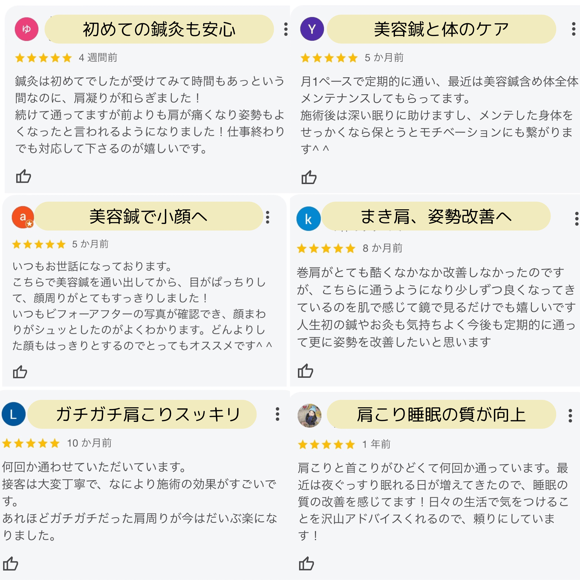Show options for ガチガチ肩こりスッキリ review
Image resolution: width=580 pixels, height=580 pixels.
[277, 414]
